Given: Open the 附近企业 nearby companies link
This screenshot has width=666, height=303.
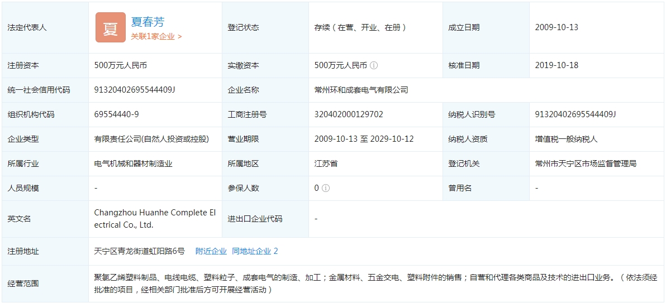Looking at the screenshot, I should click(211, 251).
